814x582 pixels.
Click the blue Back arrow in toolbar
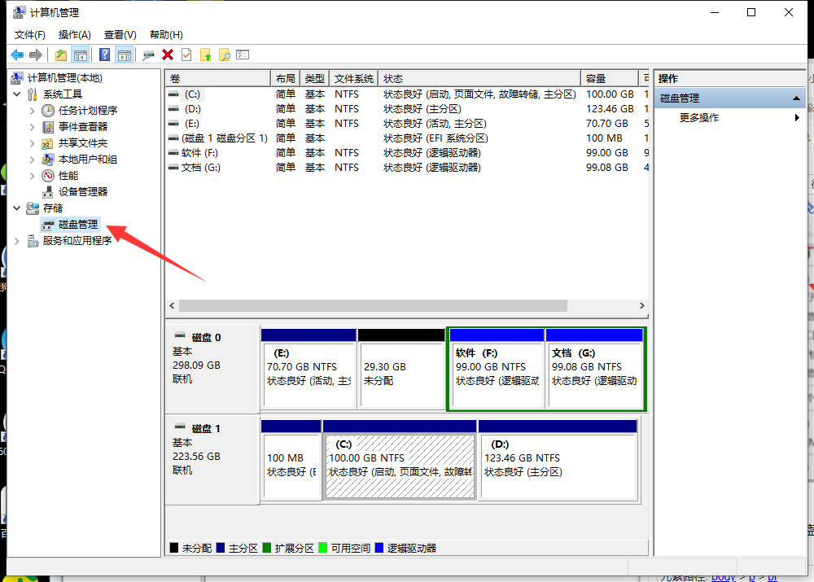tap(16, 55)
